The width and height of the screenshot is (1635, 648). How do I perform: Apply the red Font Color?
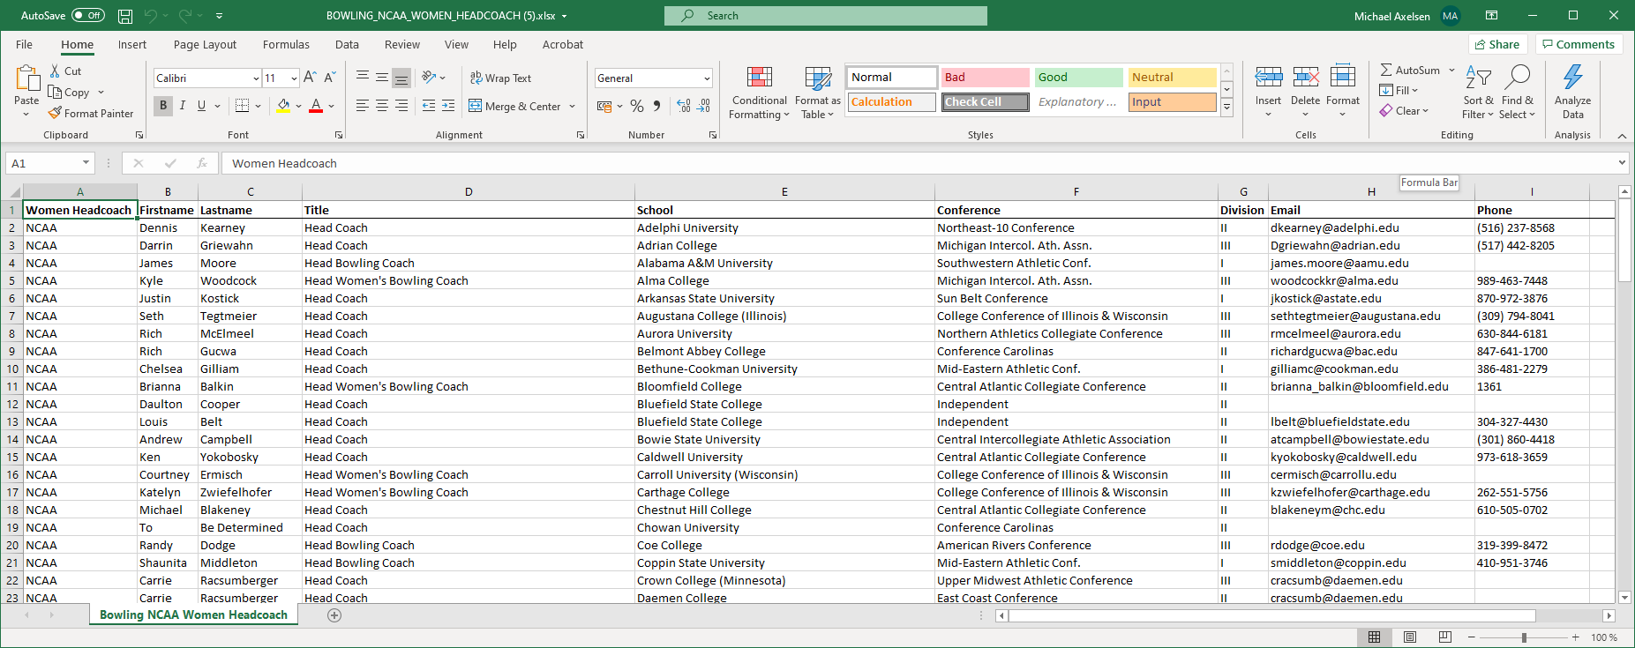click(316, 106)
